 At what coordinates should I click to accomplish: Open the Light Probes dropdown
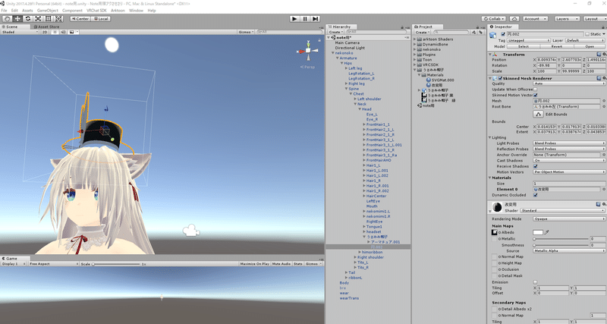tap(569, 143)
